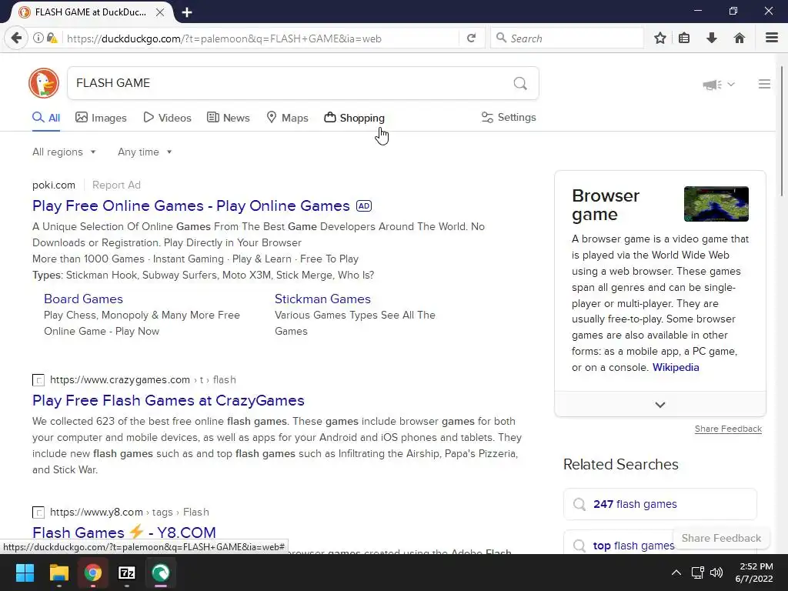
Task: Focus the toolbar Search box
Action: coord(567,38)
